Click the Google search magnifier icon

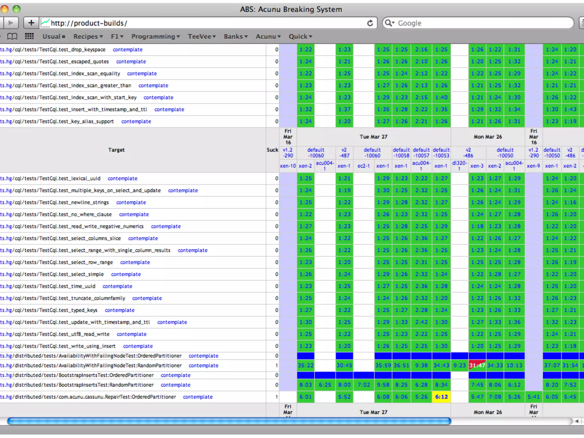(x=389, y=23)
